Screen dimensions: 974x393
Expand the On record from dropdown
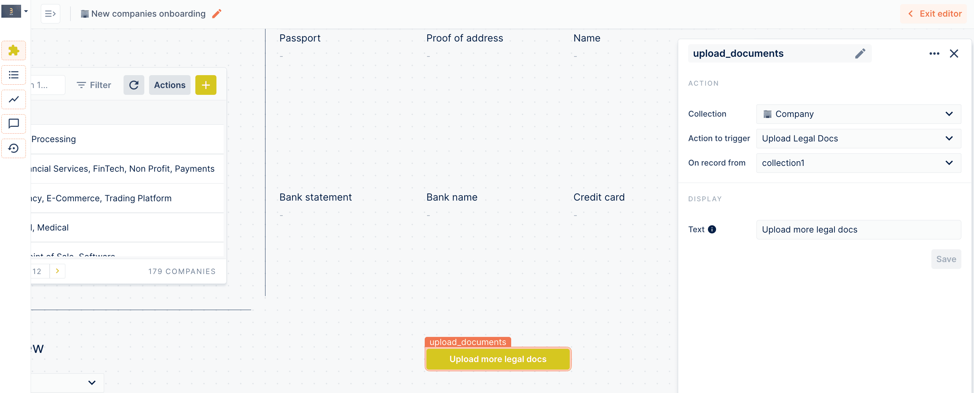(858, 163)
